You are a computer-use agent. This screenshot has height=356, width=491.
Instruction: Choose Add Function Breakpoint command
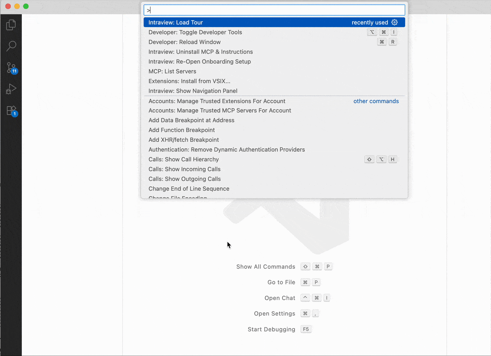pos(274,130)
